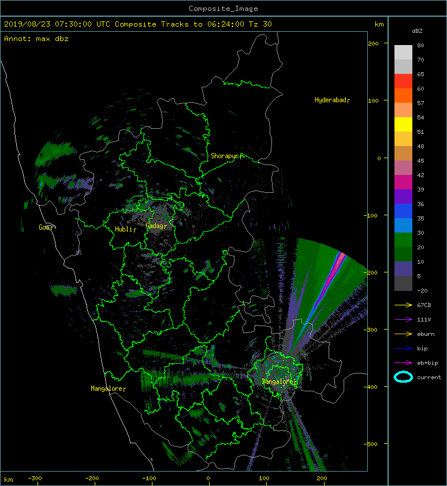447x486 pixels.
Task: Click the Mangalore city label
Action: (108, 388)
